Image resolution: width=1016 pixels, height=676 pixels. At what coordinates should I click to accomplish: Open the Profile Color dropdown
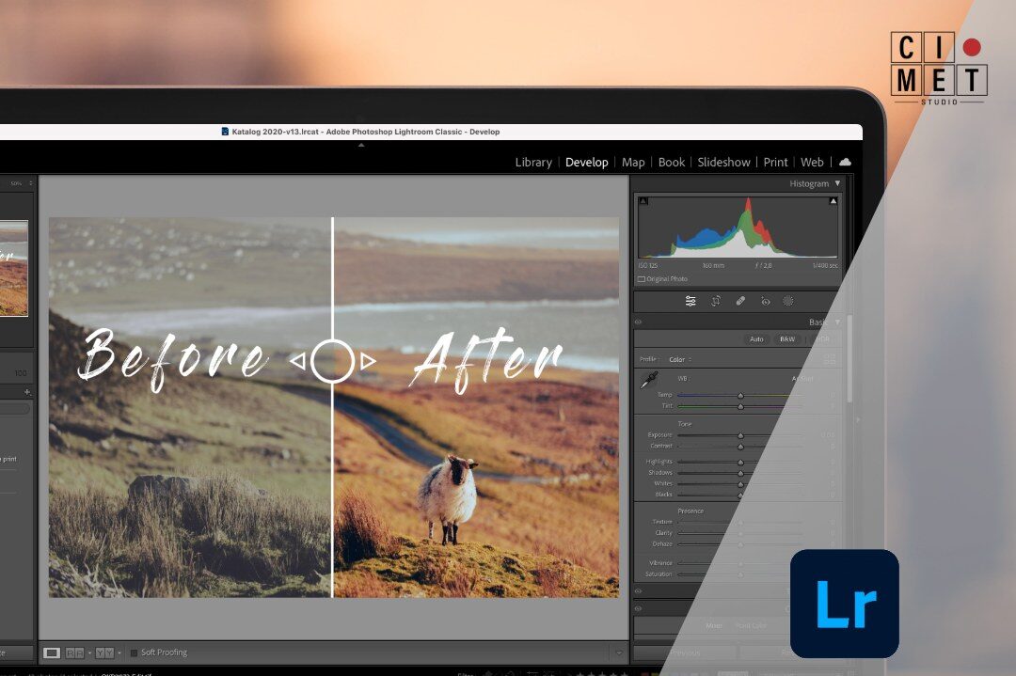tap(678, 359)
